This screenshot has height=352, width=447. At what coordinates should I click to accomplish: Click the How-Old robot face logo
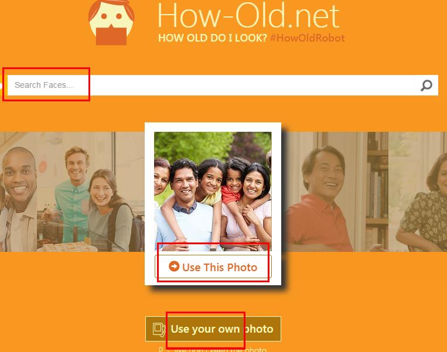point(111,22)
